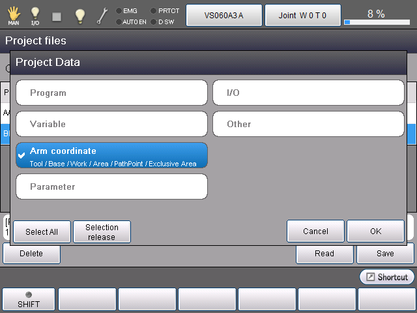Tick the Parameter data option
417x313 pixels.
(x=111, y=186)
